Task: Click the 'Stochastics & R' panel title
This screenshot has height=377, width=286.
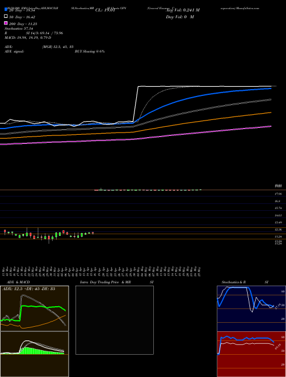Action: pyautogui.click(x=234, y=282)
